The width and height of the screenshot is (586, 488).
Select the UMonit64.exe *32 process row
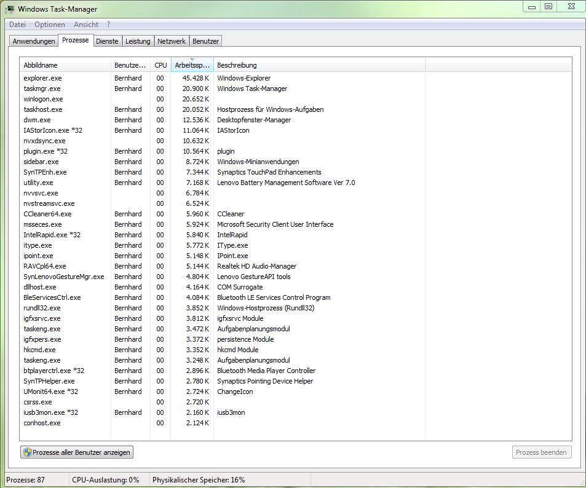(x=223, y=392)
